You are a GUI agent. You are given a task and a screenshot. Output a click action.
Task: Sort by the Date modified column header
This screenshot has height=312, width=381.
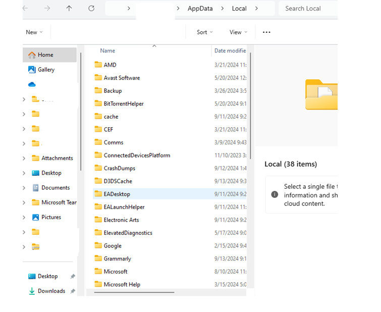pyautogui.click(x=230, y=50)
